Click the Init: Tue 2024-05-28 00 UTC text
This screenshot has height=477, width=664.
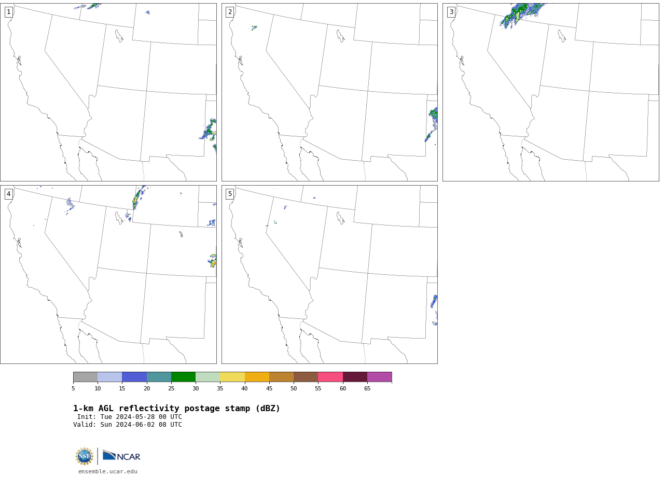[x=130, y=417]
